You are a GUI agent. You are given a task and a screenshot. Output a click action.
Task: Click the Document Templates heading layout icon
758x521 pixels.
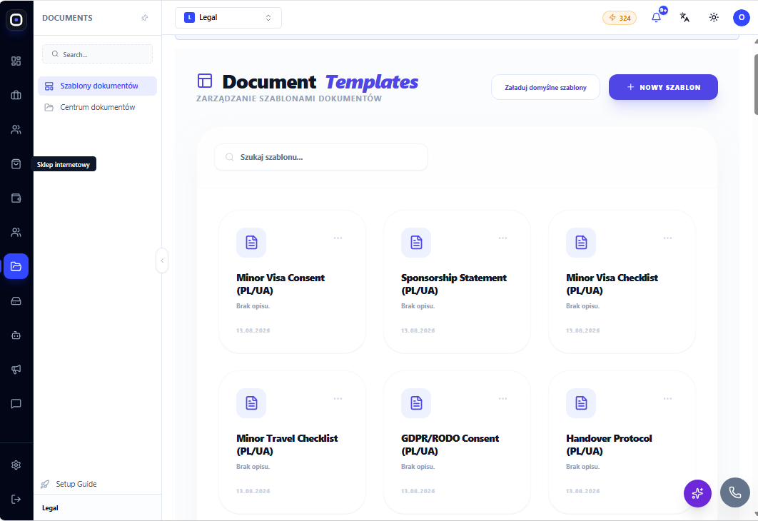point(205,81)
